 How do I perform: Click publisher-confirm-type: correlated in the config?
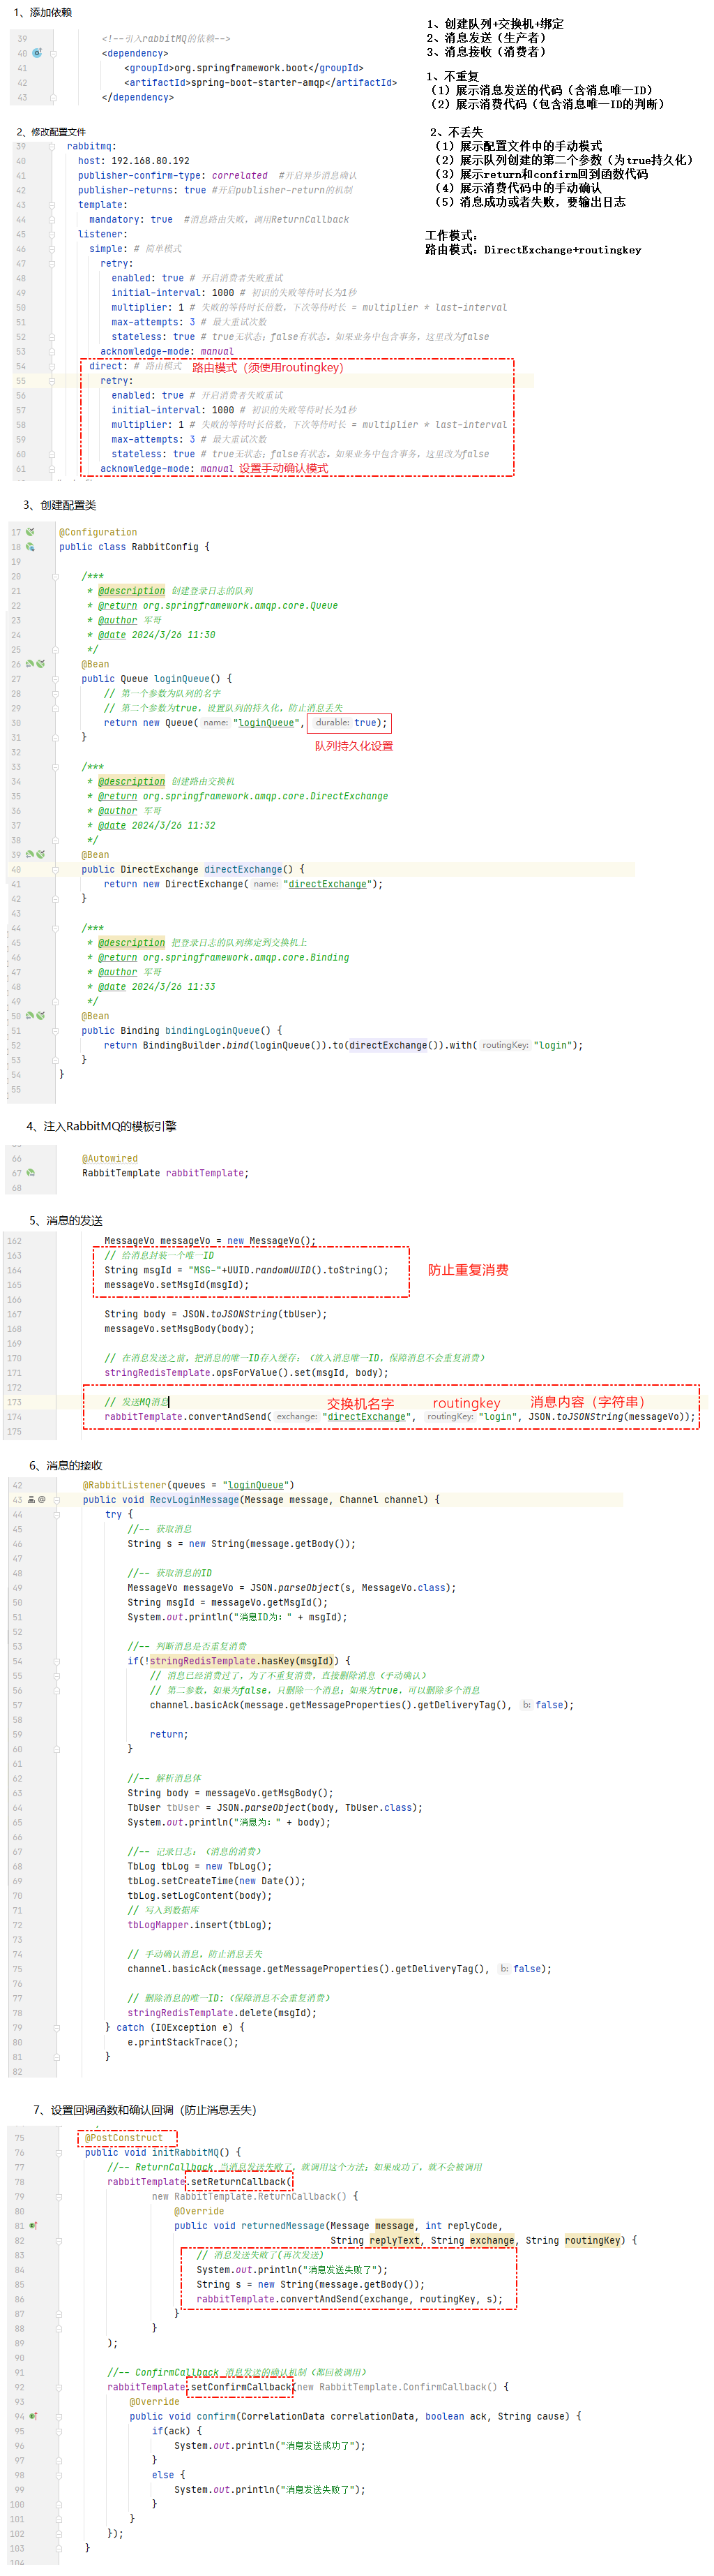[173, 176]
